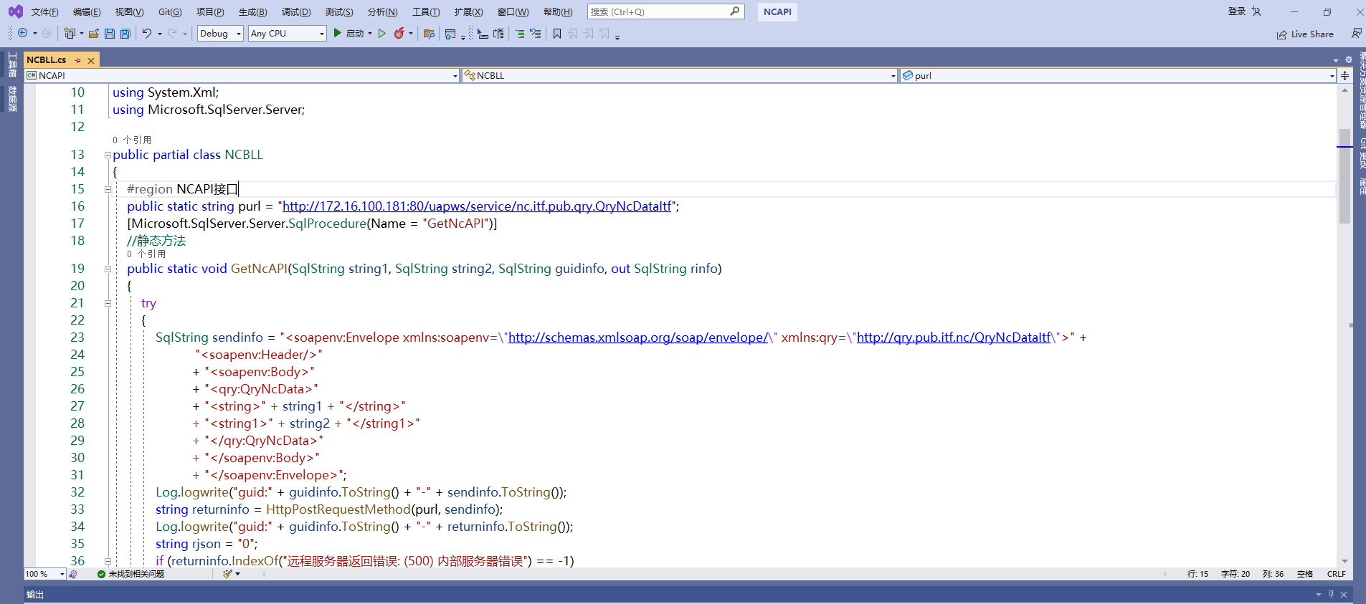
Task: Click the CRLF line ending indicator
Action: click(x=1336, y=574)
